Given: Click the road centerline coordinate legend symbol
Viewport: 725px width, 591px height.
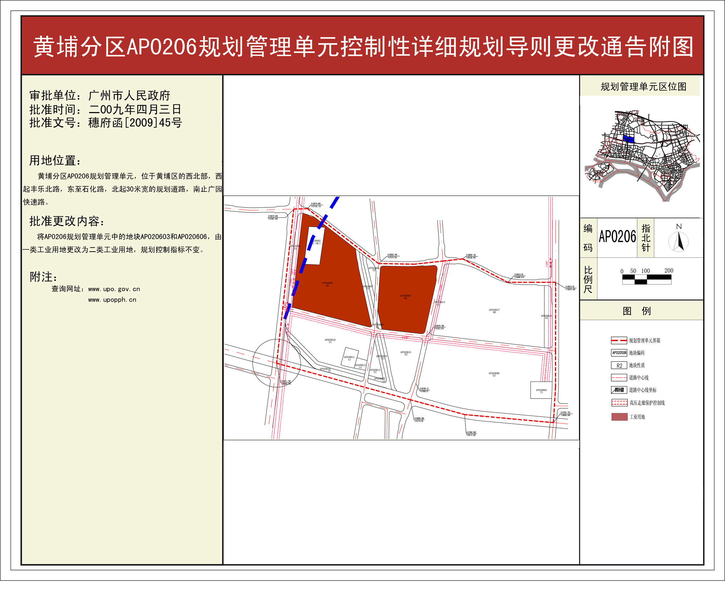Looking at the screenshot, I should (x=619, y=390).
